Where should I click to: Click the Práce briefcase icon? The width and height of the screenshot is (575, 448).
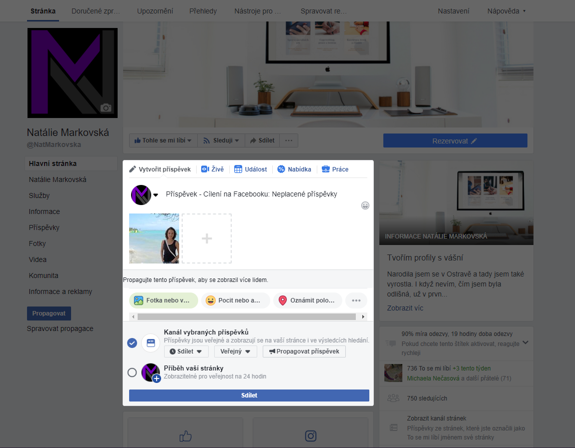(x=326, y=169)
